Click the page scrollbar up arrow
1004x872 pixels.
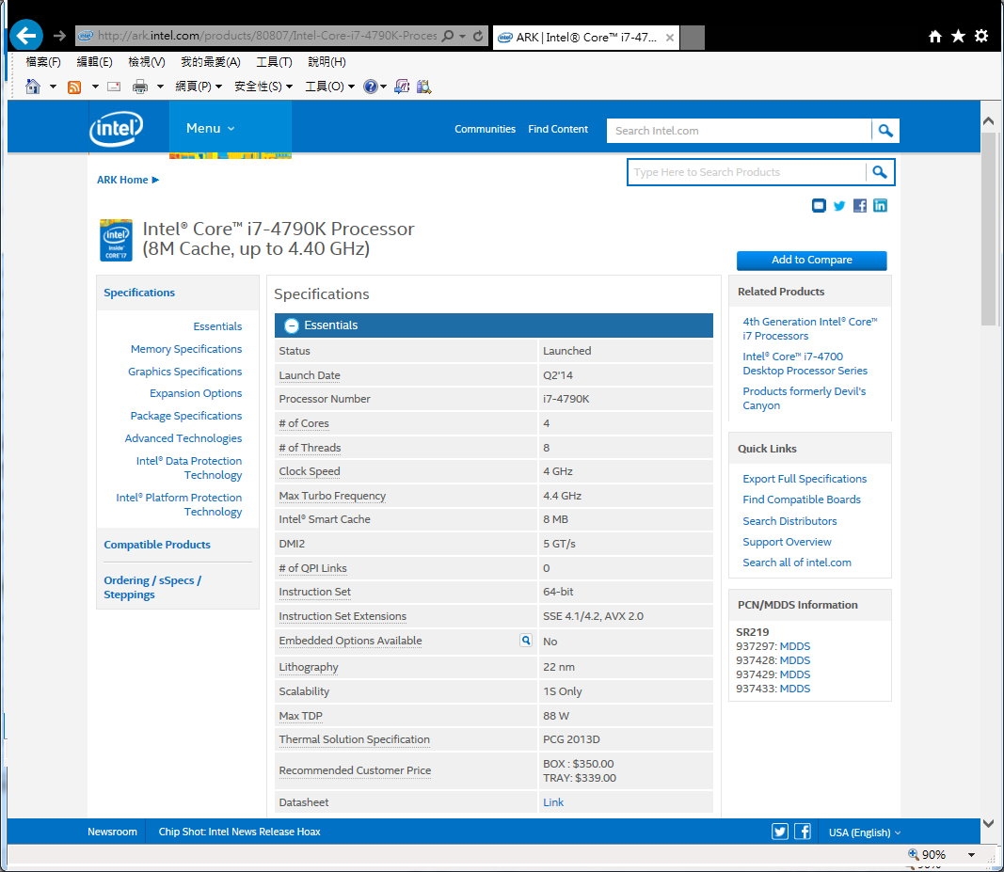(988, 120)
